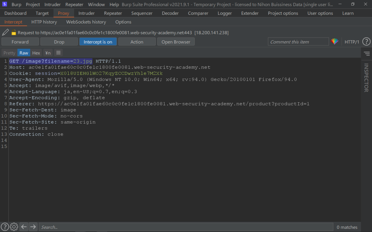Screen dimensions: 372x232
Task: Switch to the Sequencer tab
Action: [142, 13]
